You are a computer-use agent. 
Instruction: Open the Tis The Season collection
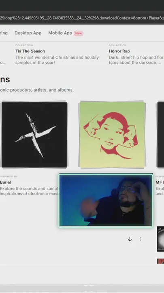[30, 51]
